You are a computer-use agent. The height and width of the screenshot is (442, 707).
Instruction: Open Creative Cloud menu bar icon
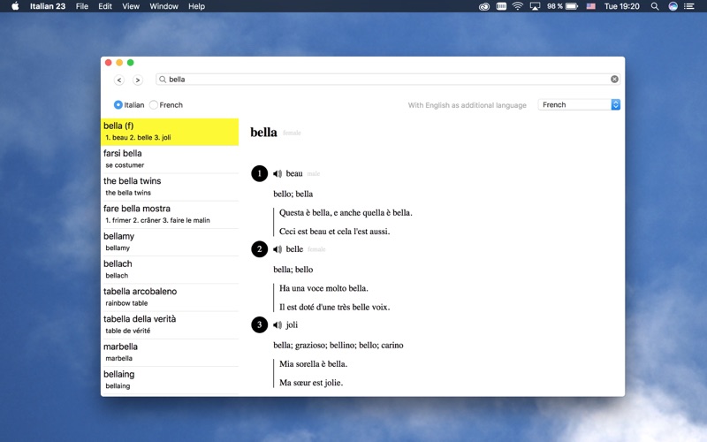click(x=484, y=6)
